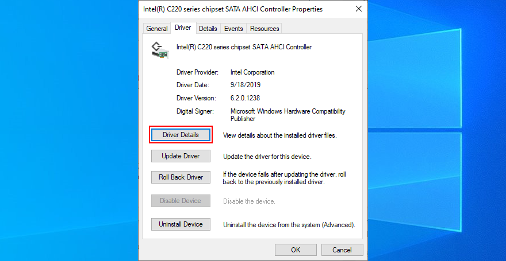Click the Intel Corporation driver provider text
This screenshot has width=506, height=261.
click(252, 72)
